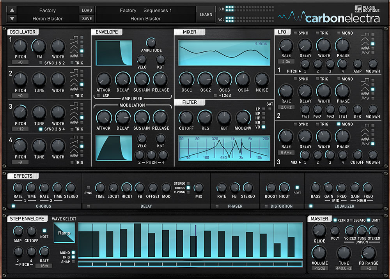Viewport: 390px width, 279px height.
Task: Adjust the CUTOFF knob in the Filter
Action: 186,117
